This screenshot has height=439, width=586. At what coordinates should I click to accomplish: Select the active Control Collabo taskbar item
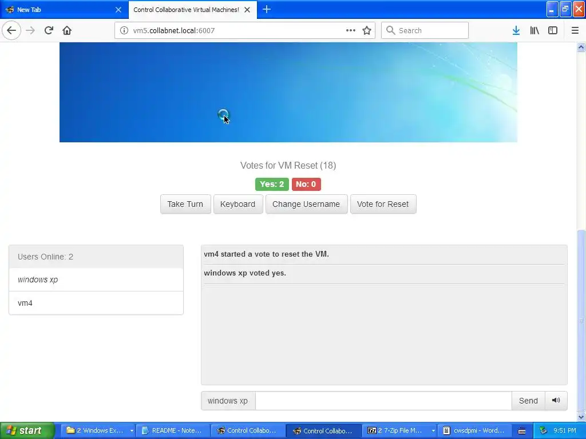coord(324,430)
